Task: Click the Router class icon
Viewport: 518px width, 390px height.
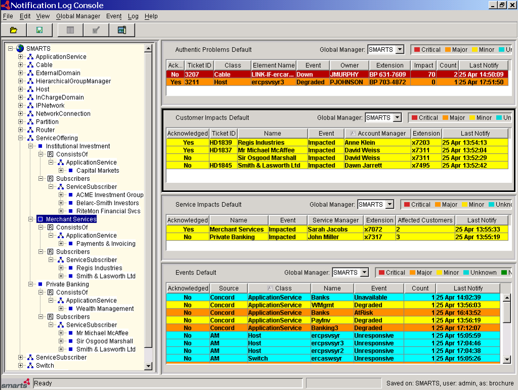Action: pyautogui.click(x=30, y=130)
